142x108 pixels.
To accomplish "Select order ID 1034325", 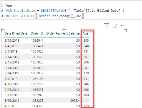I will (37, 106).
